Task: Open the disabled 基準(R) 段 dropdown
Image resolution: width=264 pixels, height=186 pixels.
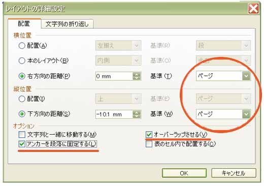Action: pos(223,45)
